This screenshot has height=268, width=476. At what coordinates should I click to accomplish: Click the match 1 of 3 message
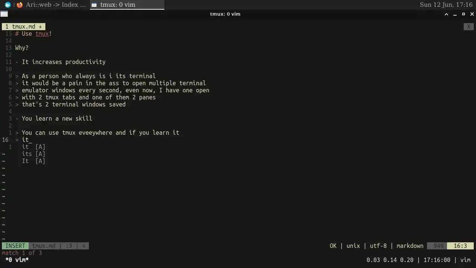[x=22, y=253]
